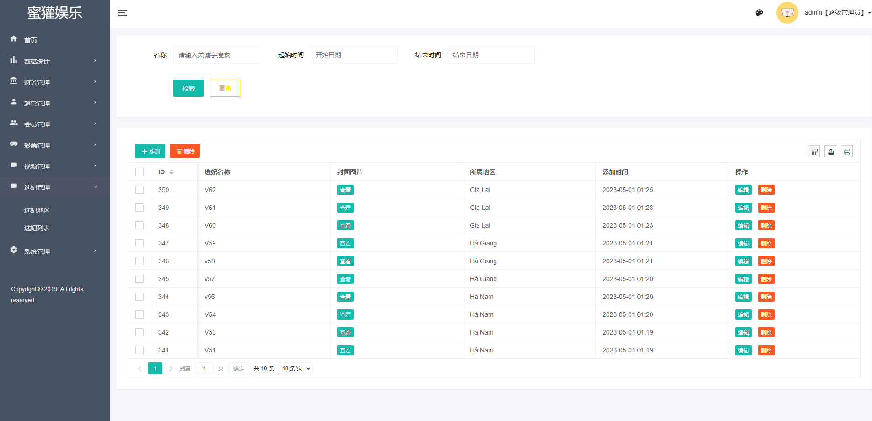This screenshot has width=872, height=421.
Task: Click the green 检索 search button
Action: [188, 88]
